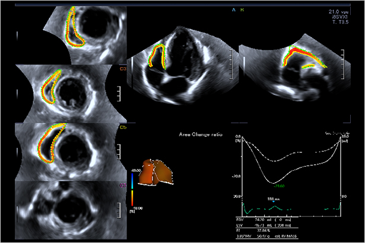The image size is (365, 243).
Task: Select the green B plane marker
Action: pyautogui.click(x=241, y=9)
